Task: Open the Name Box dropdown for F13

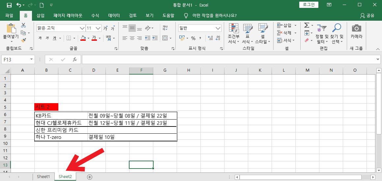Action: pyautogui.click(x=31, y=59)
